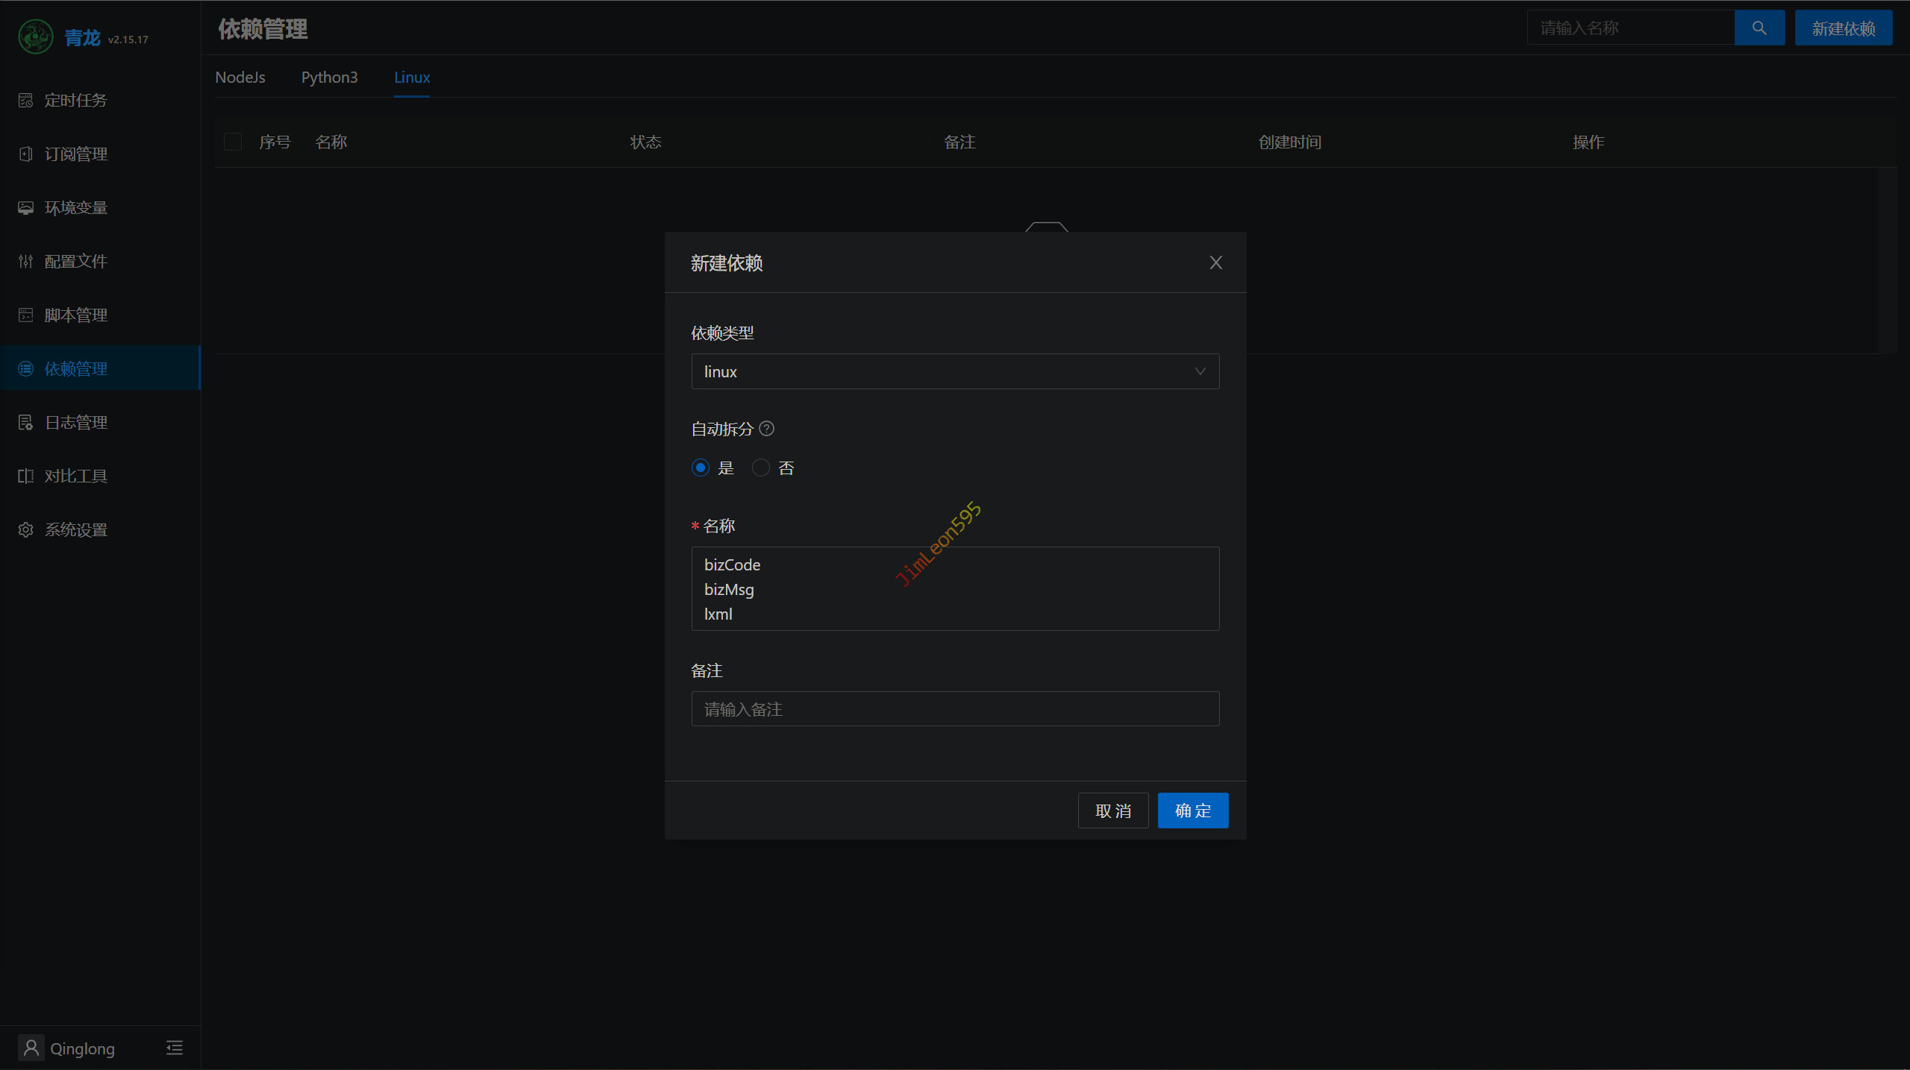The height and width of the screenshot is (1070, 1910).
Task: Click the help icon beside 自动拆分
Action: click(x=766, y=429)
